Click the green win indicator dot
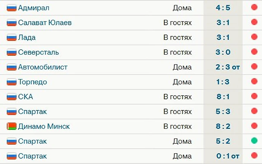The width and height of the screenshot is (262, 164). [254, 141]
